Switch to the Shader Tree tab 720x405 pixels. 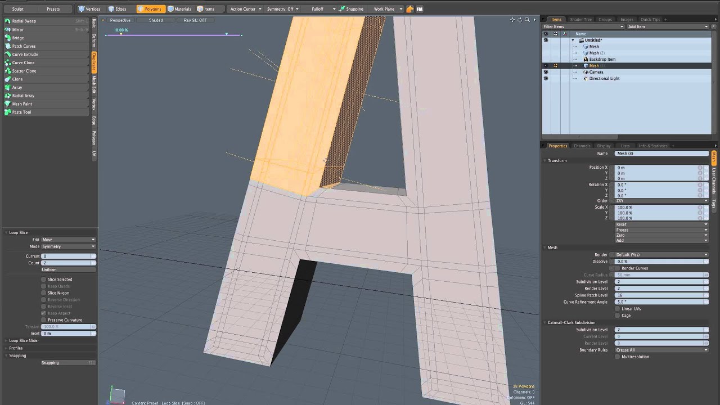click(x=580, y=20)
